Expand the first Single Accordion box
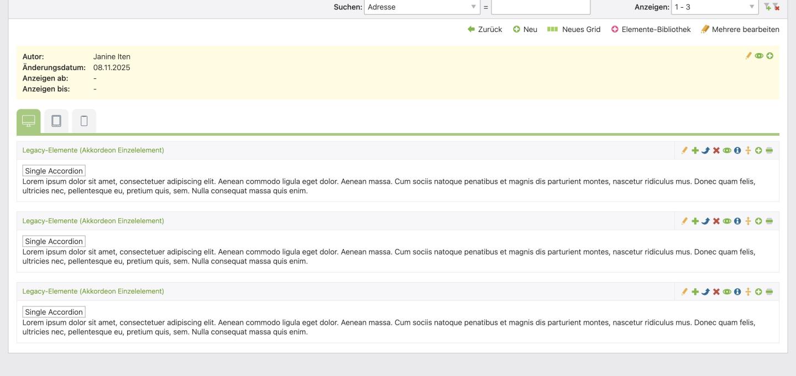 54,171
